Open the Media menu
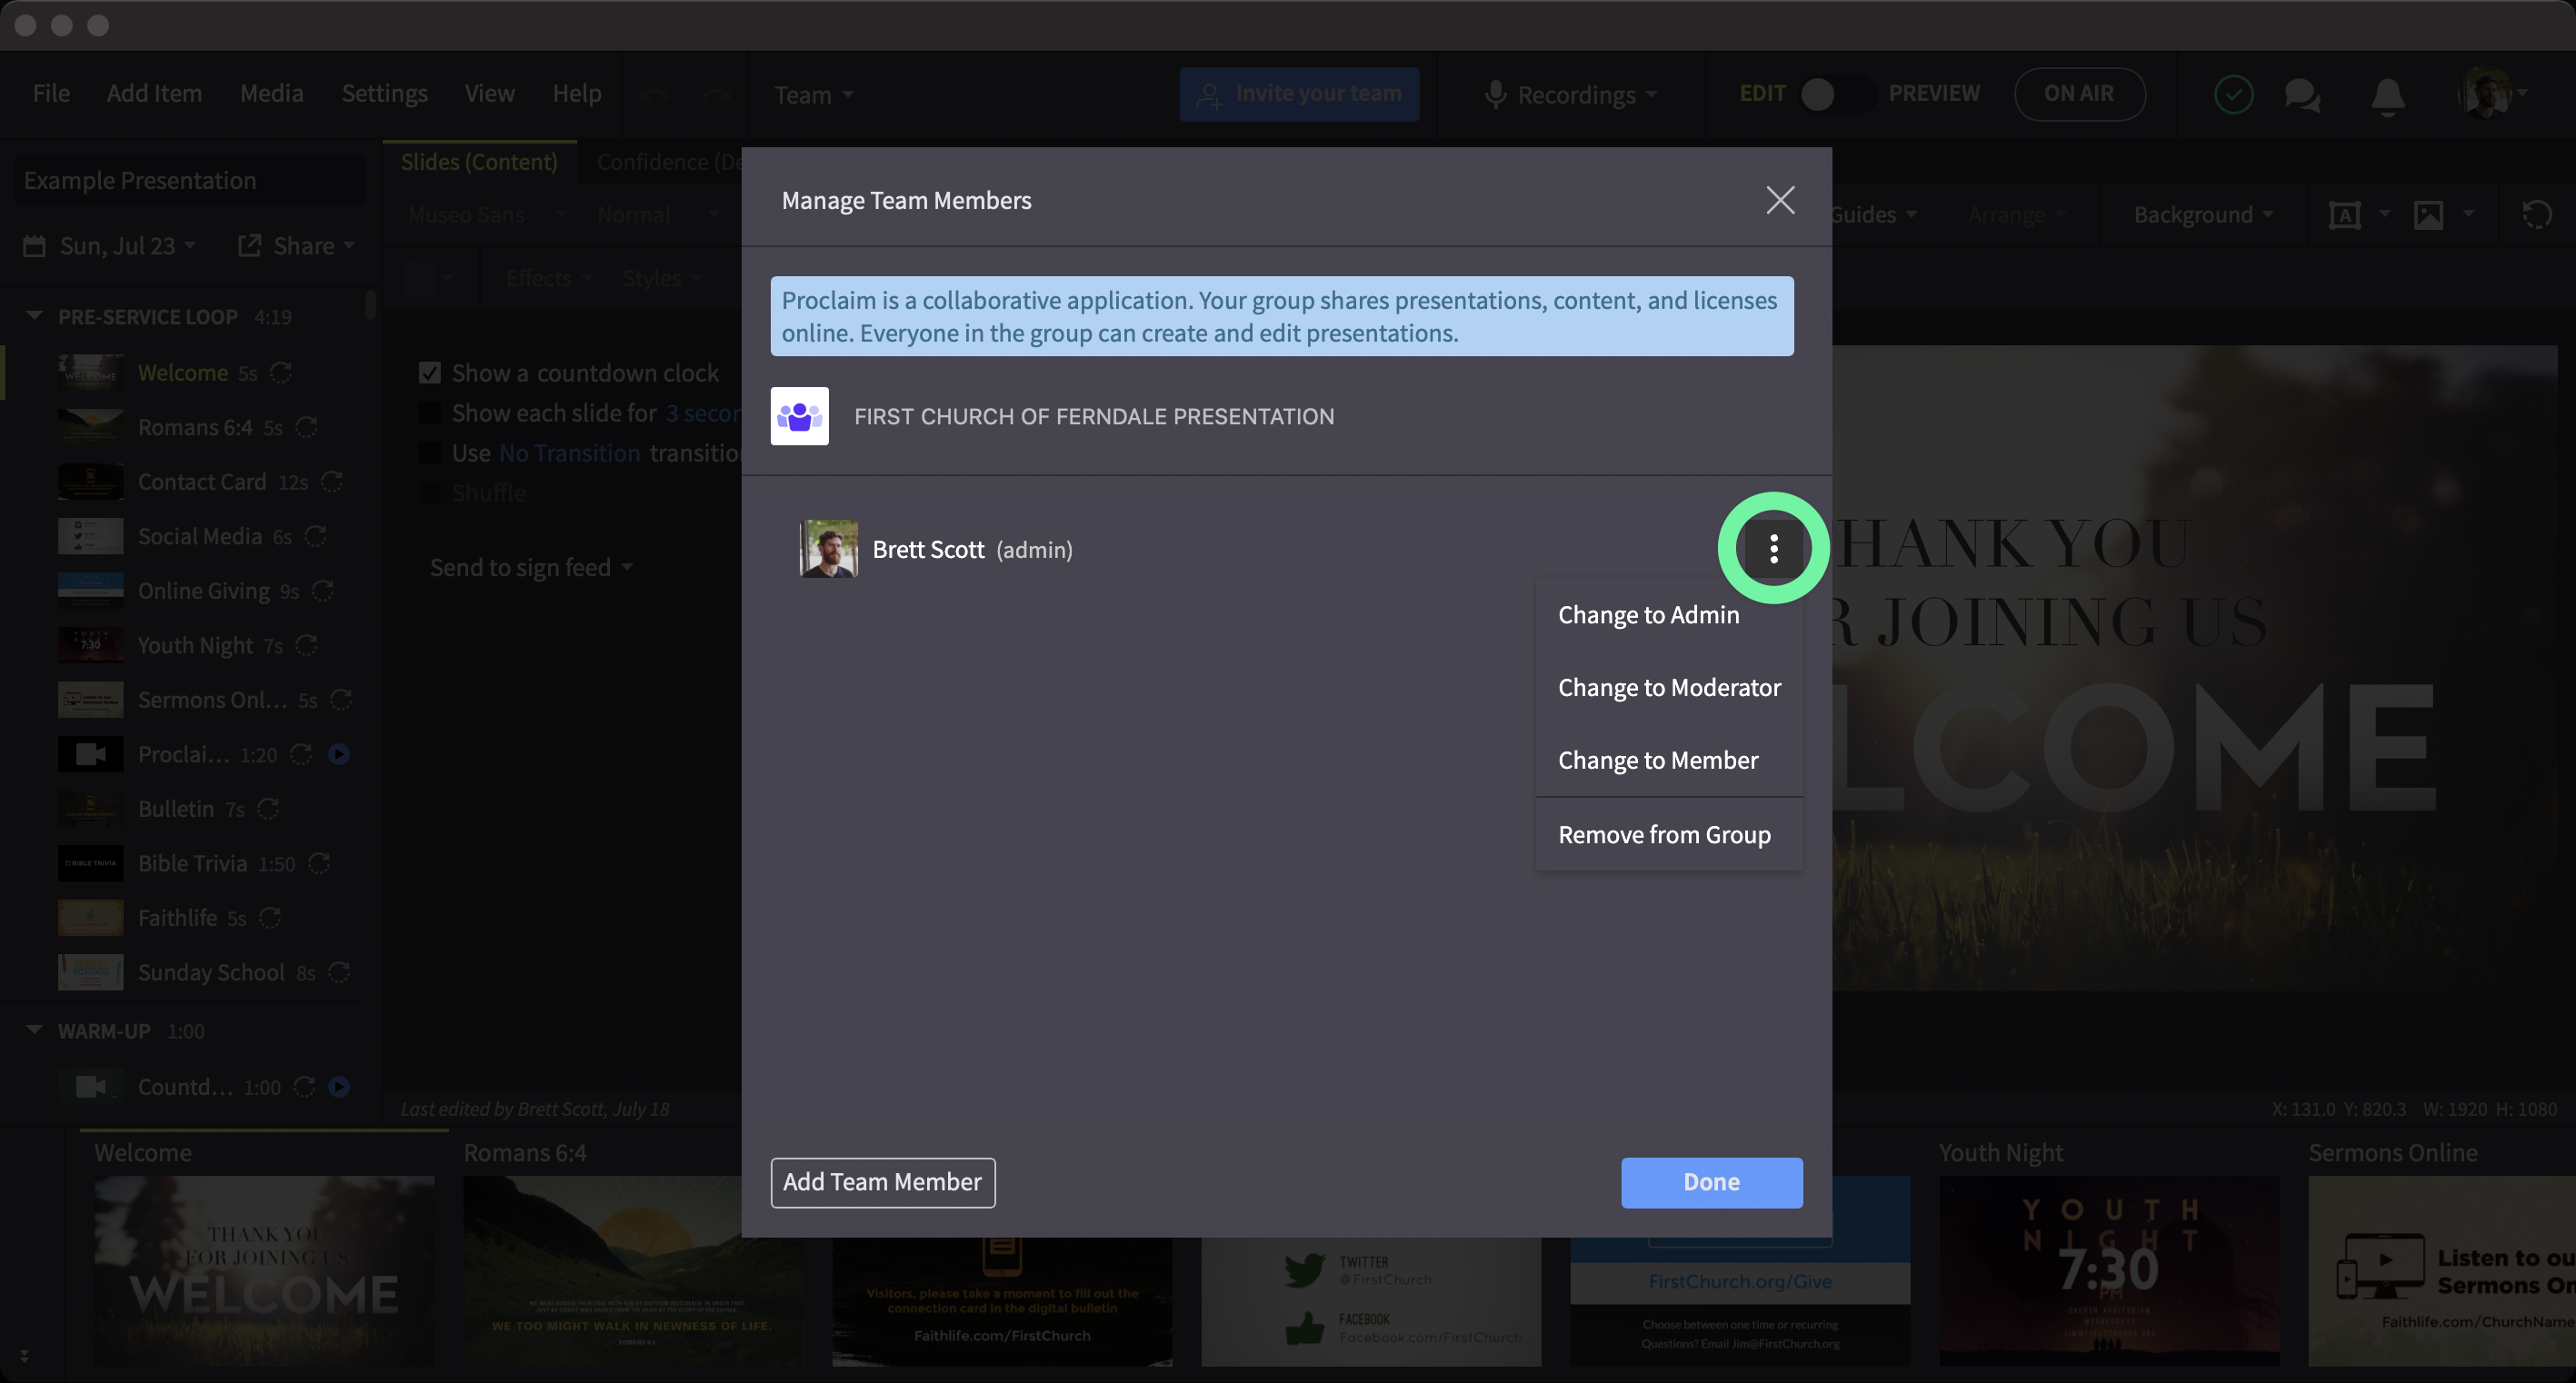2576x1383 pixels. [x=271, y=94]
